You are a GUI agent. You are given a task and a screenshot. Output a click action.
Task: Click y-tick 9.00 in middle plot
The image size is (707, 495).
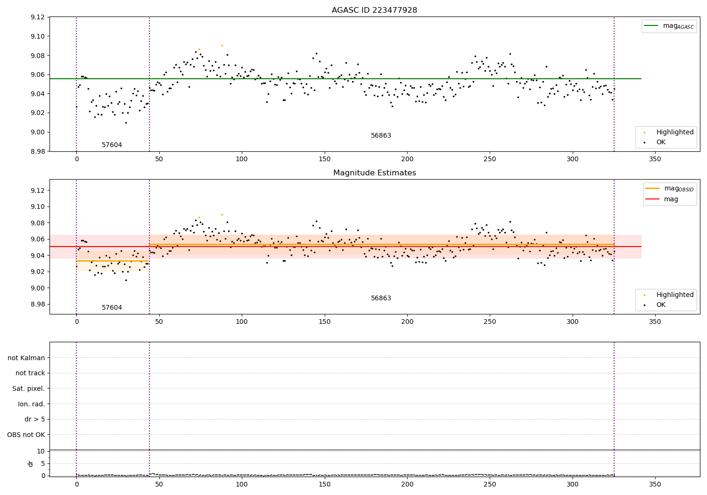pos(37,288)
